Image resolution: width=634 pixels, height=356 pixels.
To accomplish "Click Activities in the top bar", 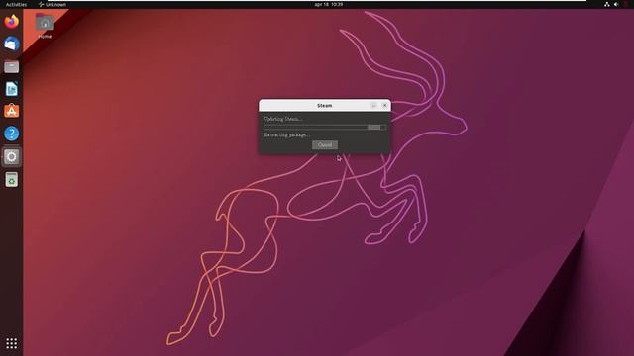I will 16,4.
